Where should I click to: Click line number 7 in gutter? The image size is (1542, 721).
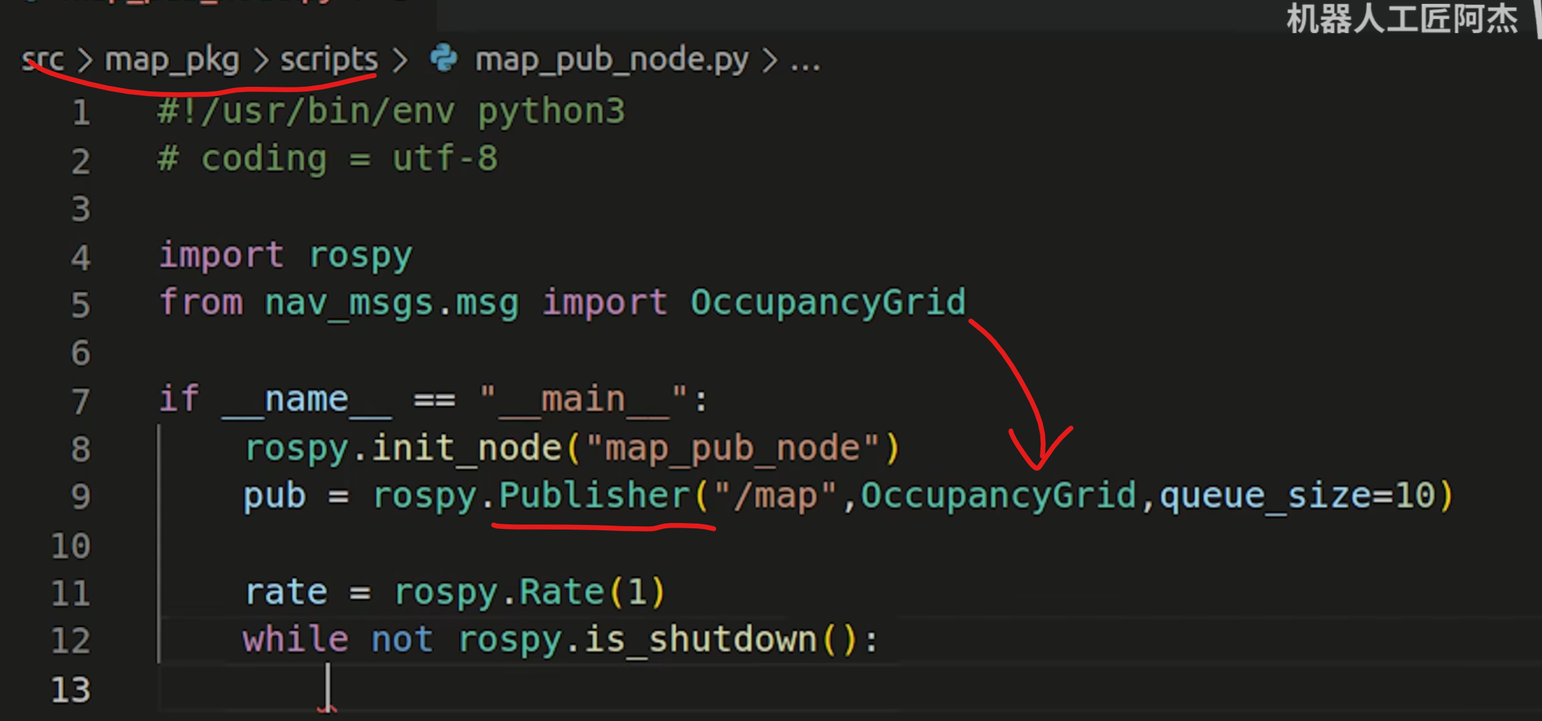click(80, 401)
